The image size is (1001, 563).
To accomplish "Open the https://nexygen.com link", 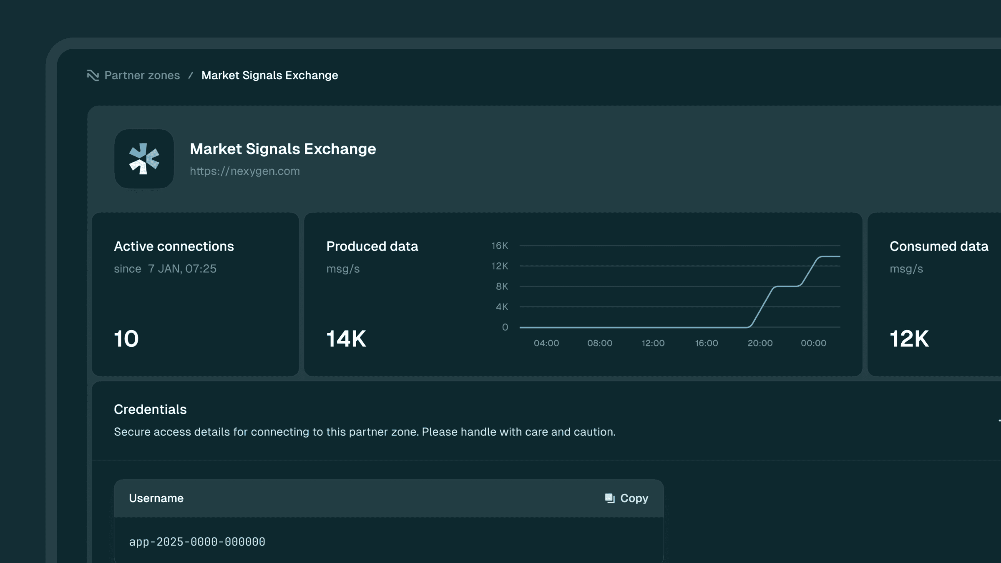I will (244, 171).
